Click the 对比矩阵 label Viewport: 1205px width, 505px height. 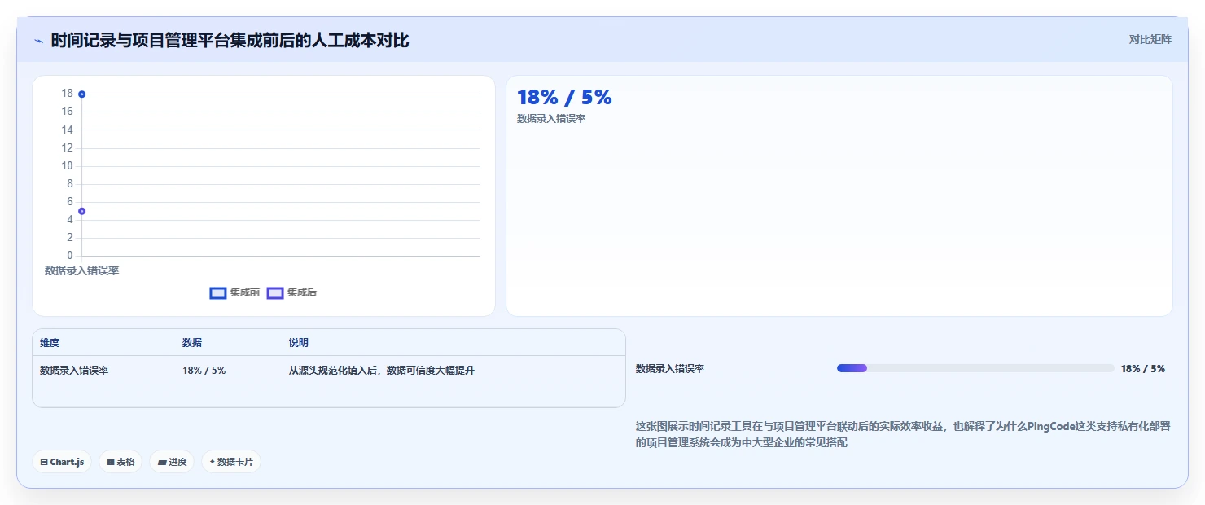[1150, 40]
